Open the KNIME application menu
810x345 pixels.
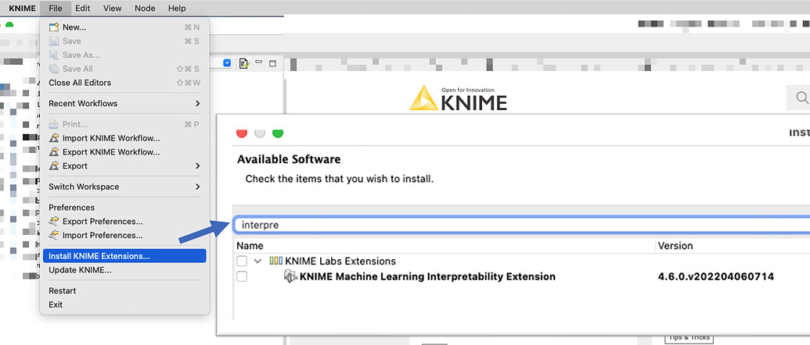[22, 9]
